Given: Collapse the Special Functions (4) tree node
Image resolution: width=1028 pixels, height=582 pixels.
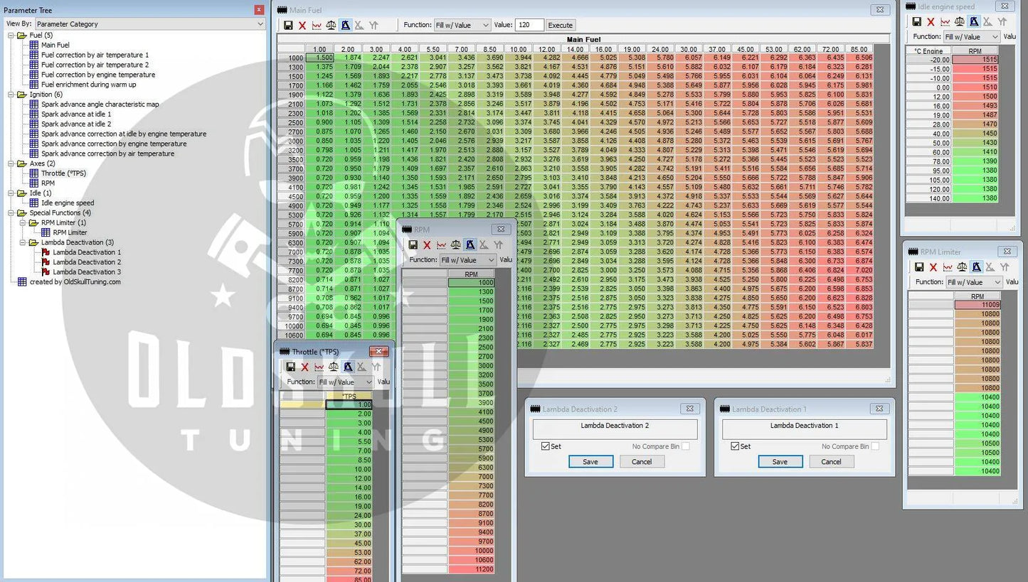Looking at the screenshot, I should tap(11, 213).
